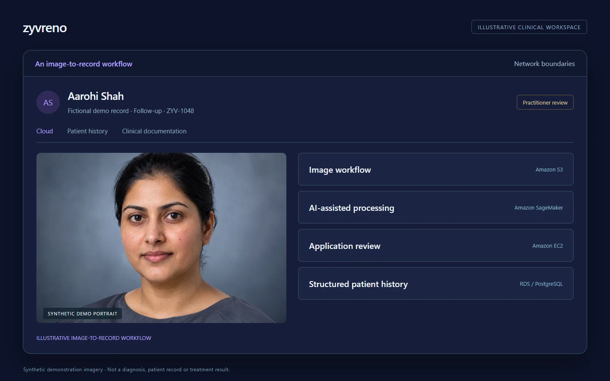610x381 pixels.
Task: Click the Amazon SageMaker label
Action: click(538, 208)
